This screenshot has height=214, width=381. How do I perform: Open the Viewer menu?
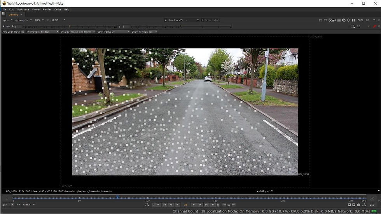(36, 9)
